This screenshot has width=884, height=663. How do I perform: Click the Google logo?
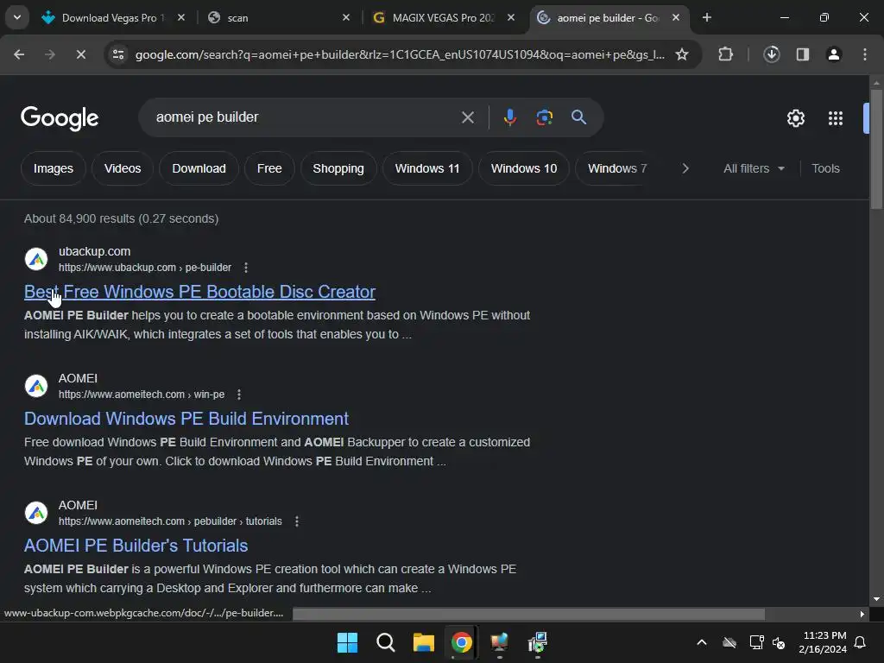[x=60, y=117]
